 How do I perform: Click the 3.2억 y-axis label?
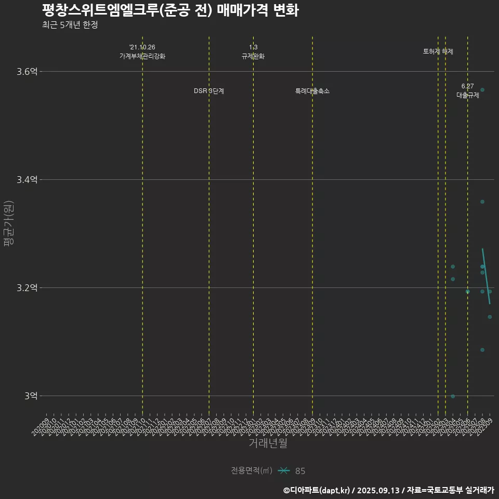click(x=27, y=287)
